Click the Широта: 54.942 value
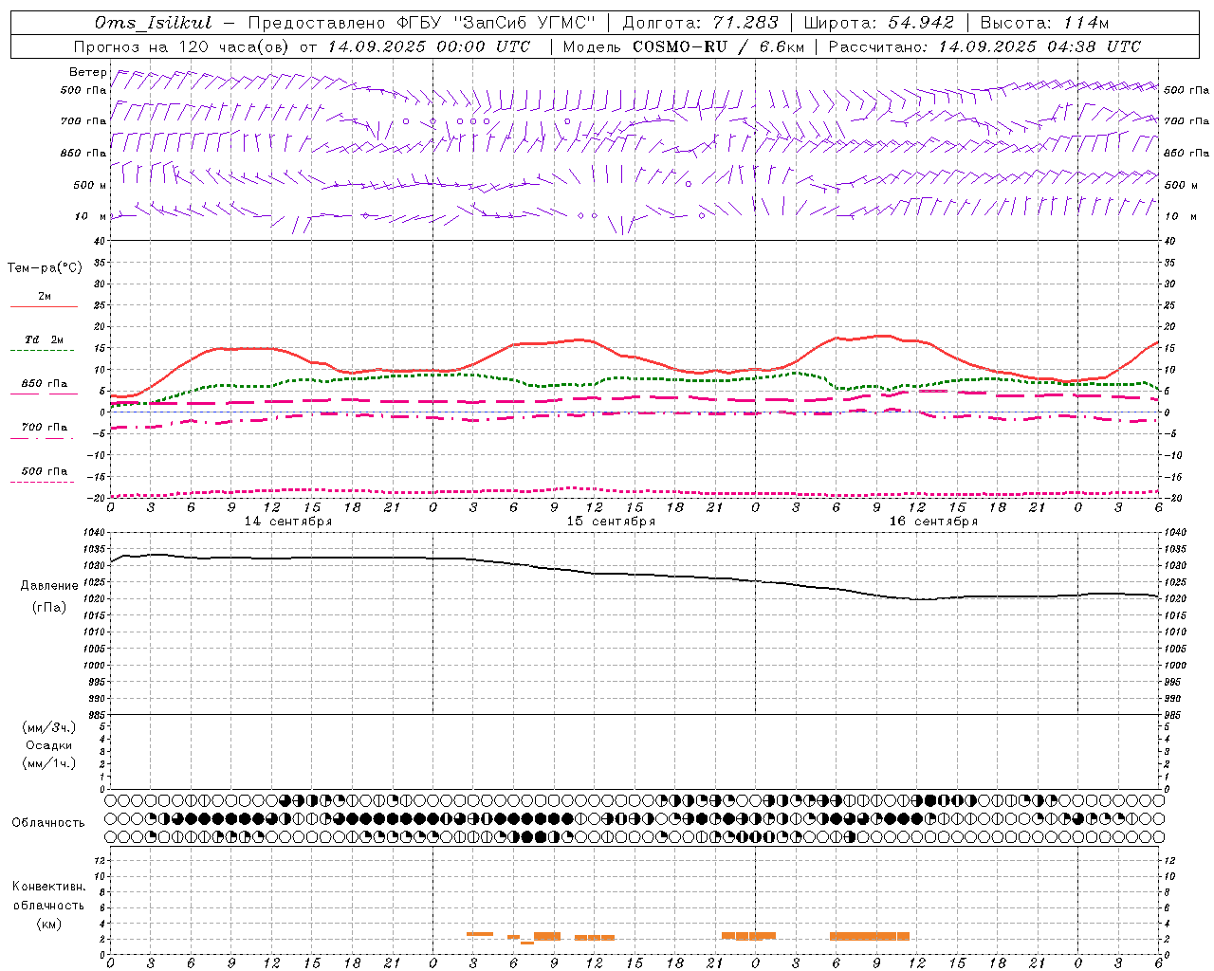The width and height of the screenshot is (1214, 971). tap(878, 23)
